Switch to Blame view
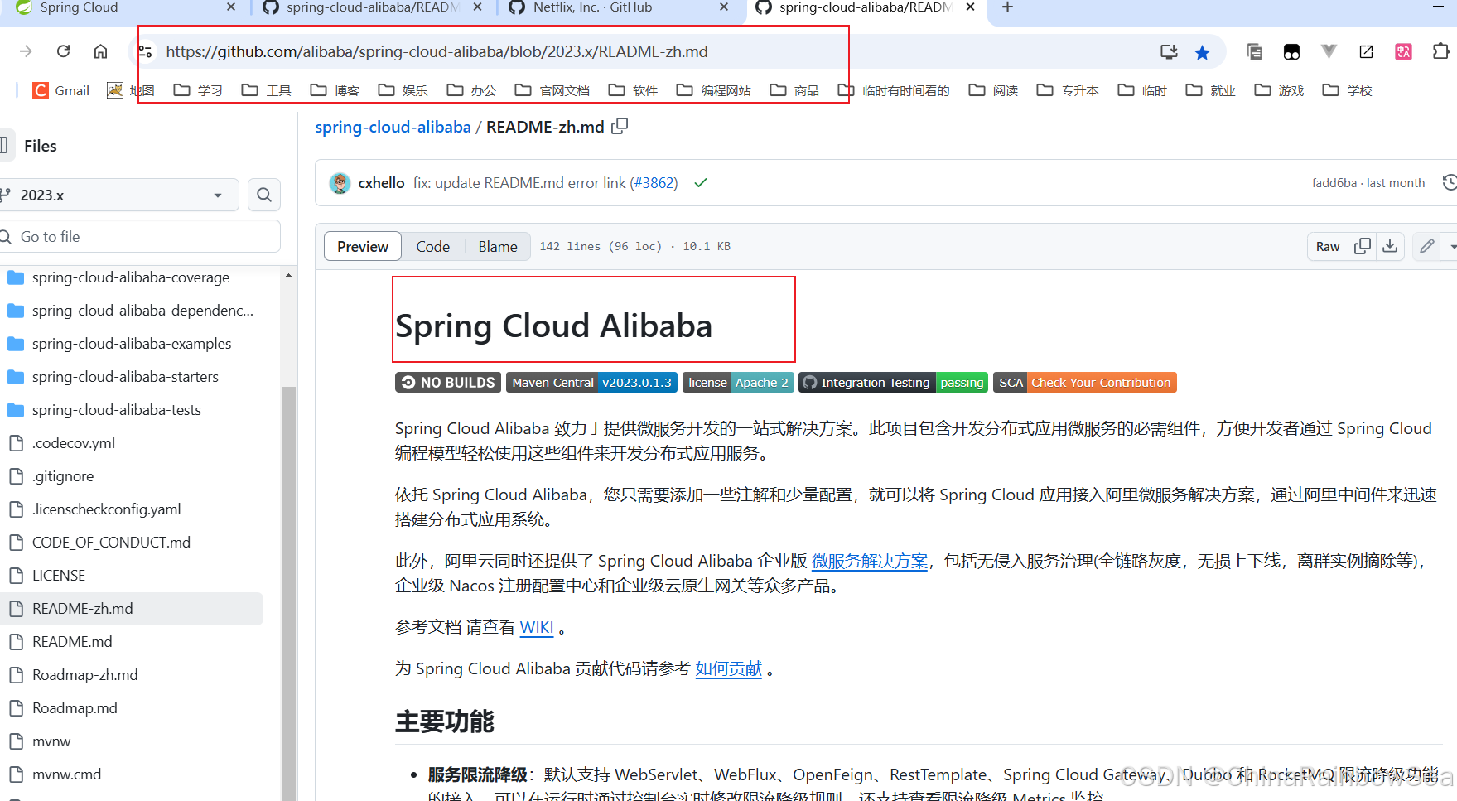 point(498,247)
